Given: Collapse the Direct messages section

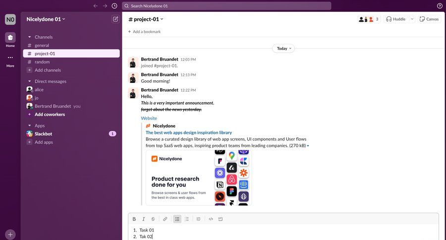Looking at the screenshot, I should [x=30, y=81].
